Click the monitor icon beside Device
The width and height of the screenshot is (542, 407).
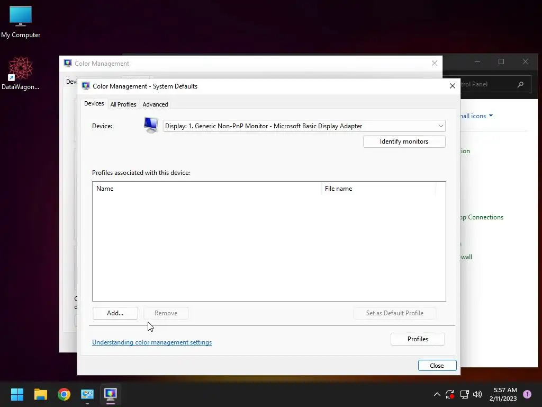[x=151, y=125]
